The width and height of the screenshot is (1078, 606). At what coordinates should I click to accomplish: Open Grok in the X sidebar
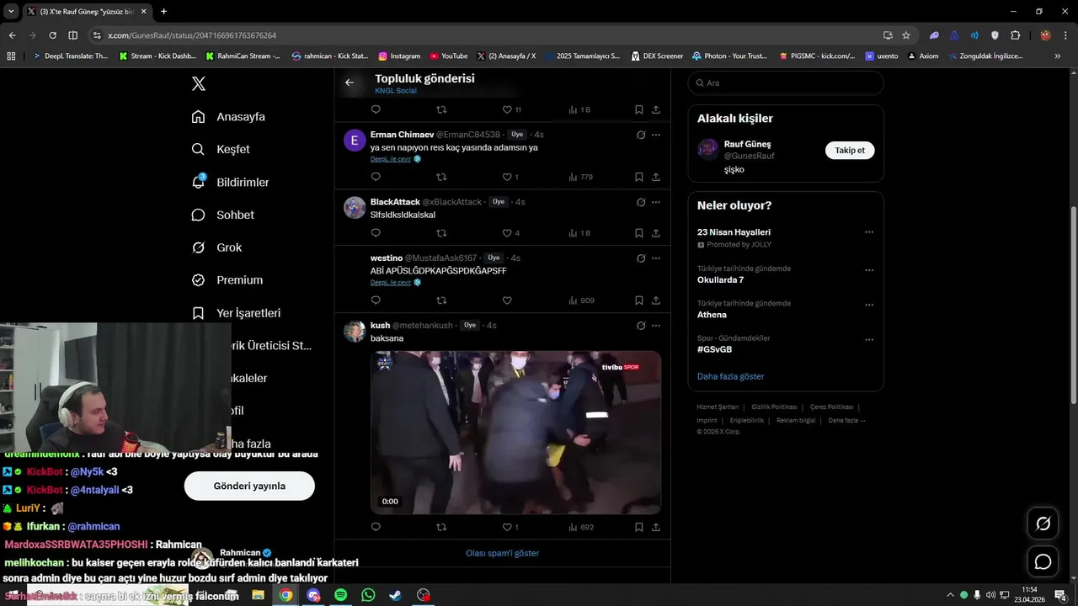pyautogui.click(x=217, y=247)
